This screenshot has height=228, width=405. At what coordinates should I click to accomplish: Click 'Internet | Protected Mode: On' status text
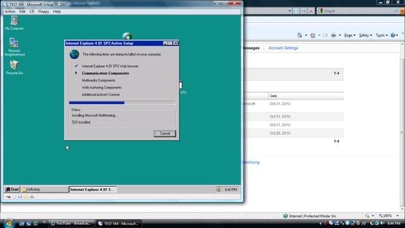(312, 216)
